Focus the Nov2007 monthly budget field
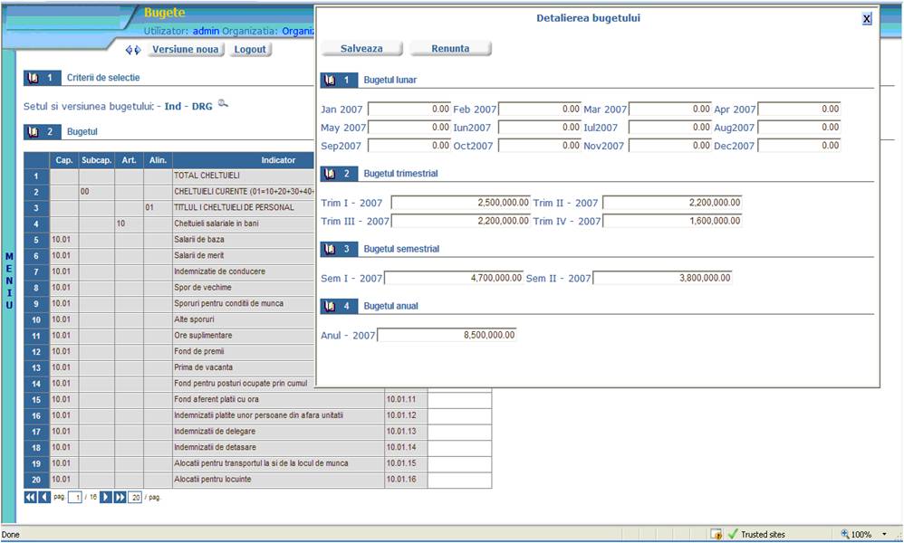 [x=670, y=146]
